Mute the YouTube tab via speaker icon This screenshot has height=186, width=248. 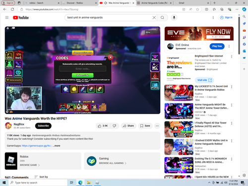tap(105, 3)
